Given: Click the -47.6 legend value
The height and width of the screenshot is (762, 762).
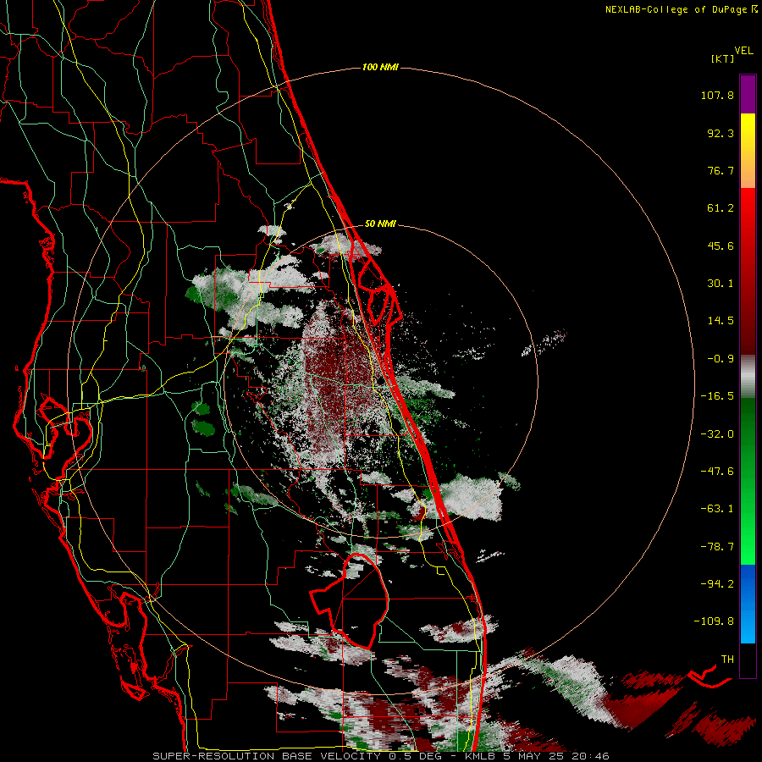Looking at the screenshot, I should pos(717,472).
